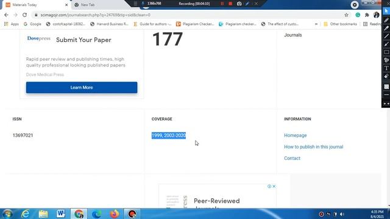Open the line thickness selector
The image size is (390, 219).
tap(386, 95)
